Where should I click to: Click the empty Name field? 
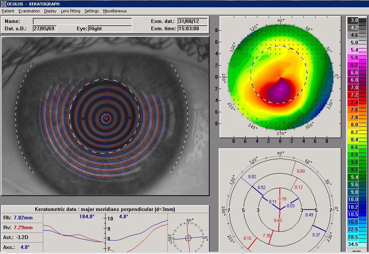click(82, 22)
